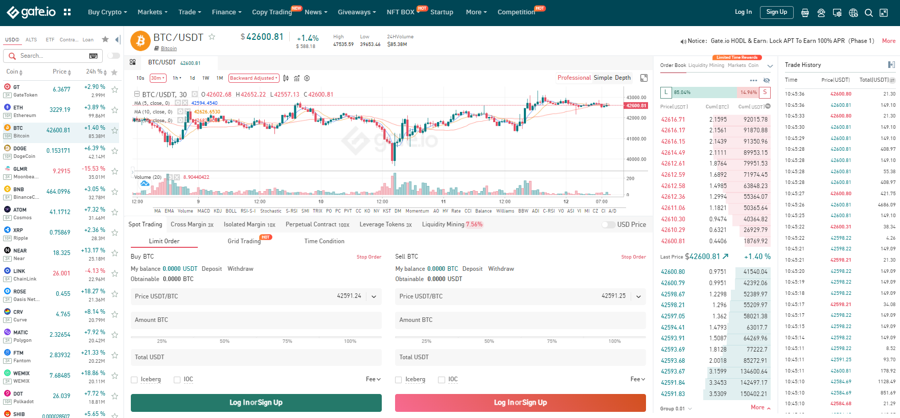Image resolution: width=900 pixels, height=418 pixels.
Task: Expand the buy Price USDT/BTC dropdown arrow
Action: [x=374, y=296]
